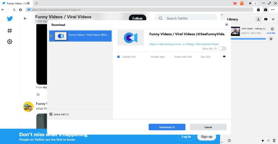Click the Twitter bird logo in sidebar

[x=10, y=18]
